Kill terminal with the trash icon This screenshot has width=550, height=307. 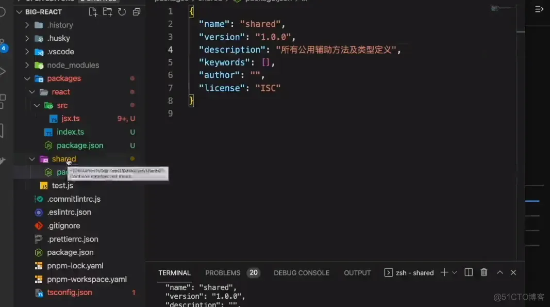pos(484,272)
